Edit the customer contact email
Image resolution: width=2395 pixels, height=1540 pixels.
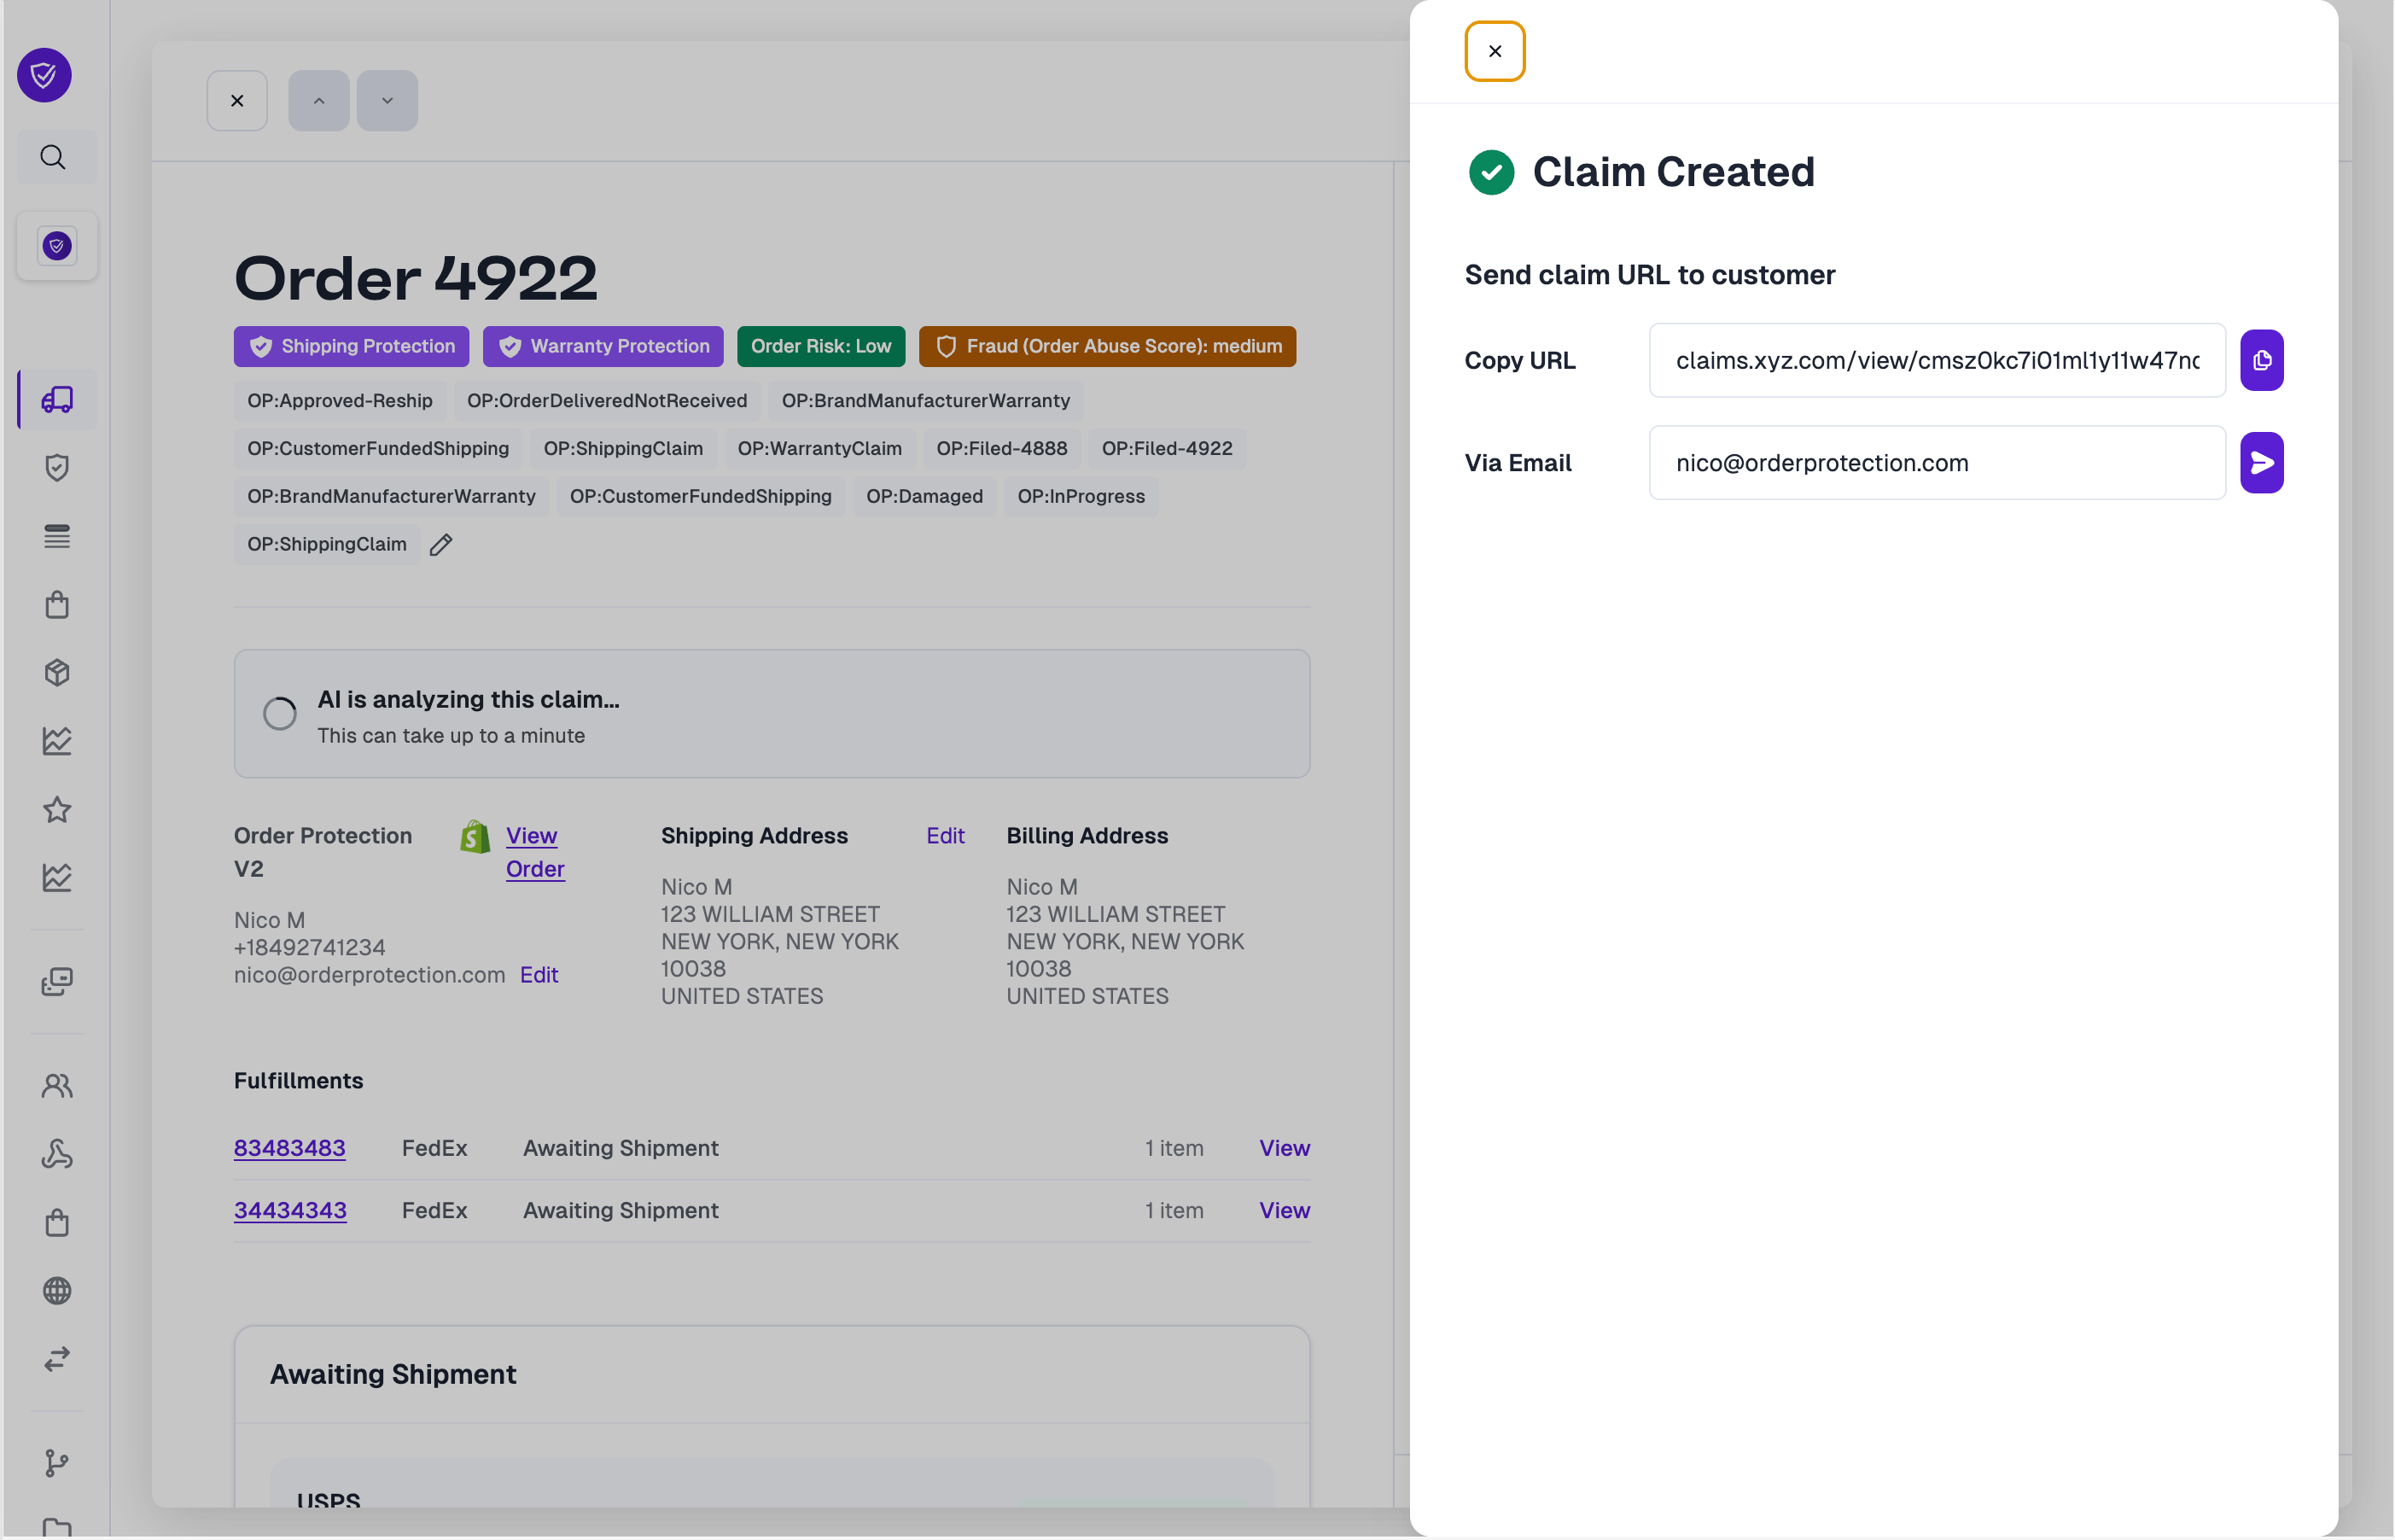tap(539, 975)
